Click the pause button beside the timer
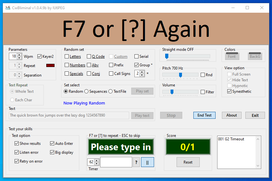The width and height of the screenshot is (272, 181). 147,162
